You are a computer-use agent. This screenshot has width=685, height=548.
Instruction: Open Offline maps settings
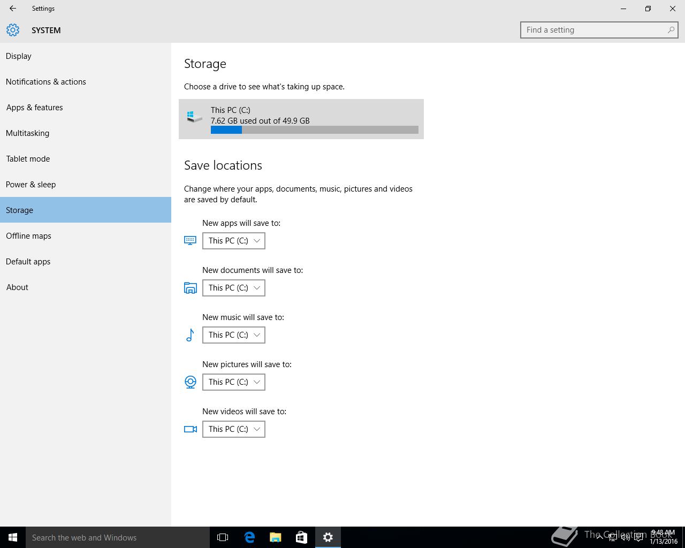point(86,235)
